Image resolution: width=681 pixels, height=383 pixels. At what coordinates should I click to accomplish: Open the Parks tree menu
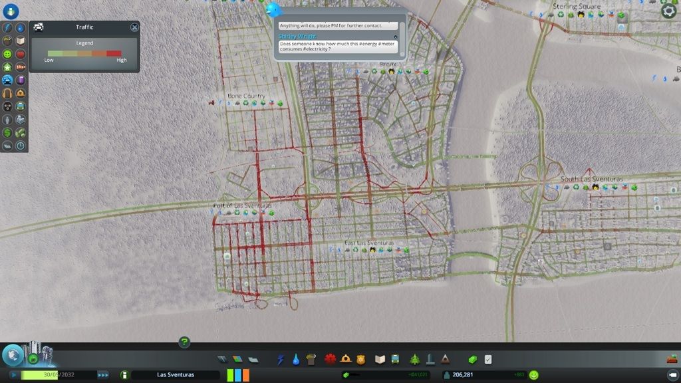[415, 360]
